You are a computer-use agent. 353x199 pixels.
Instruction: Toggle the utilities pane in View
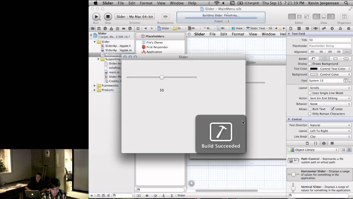pos(331,17)
